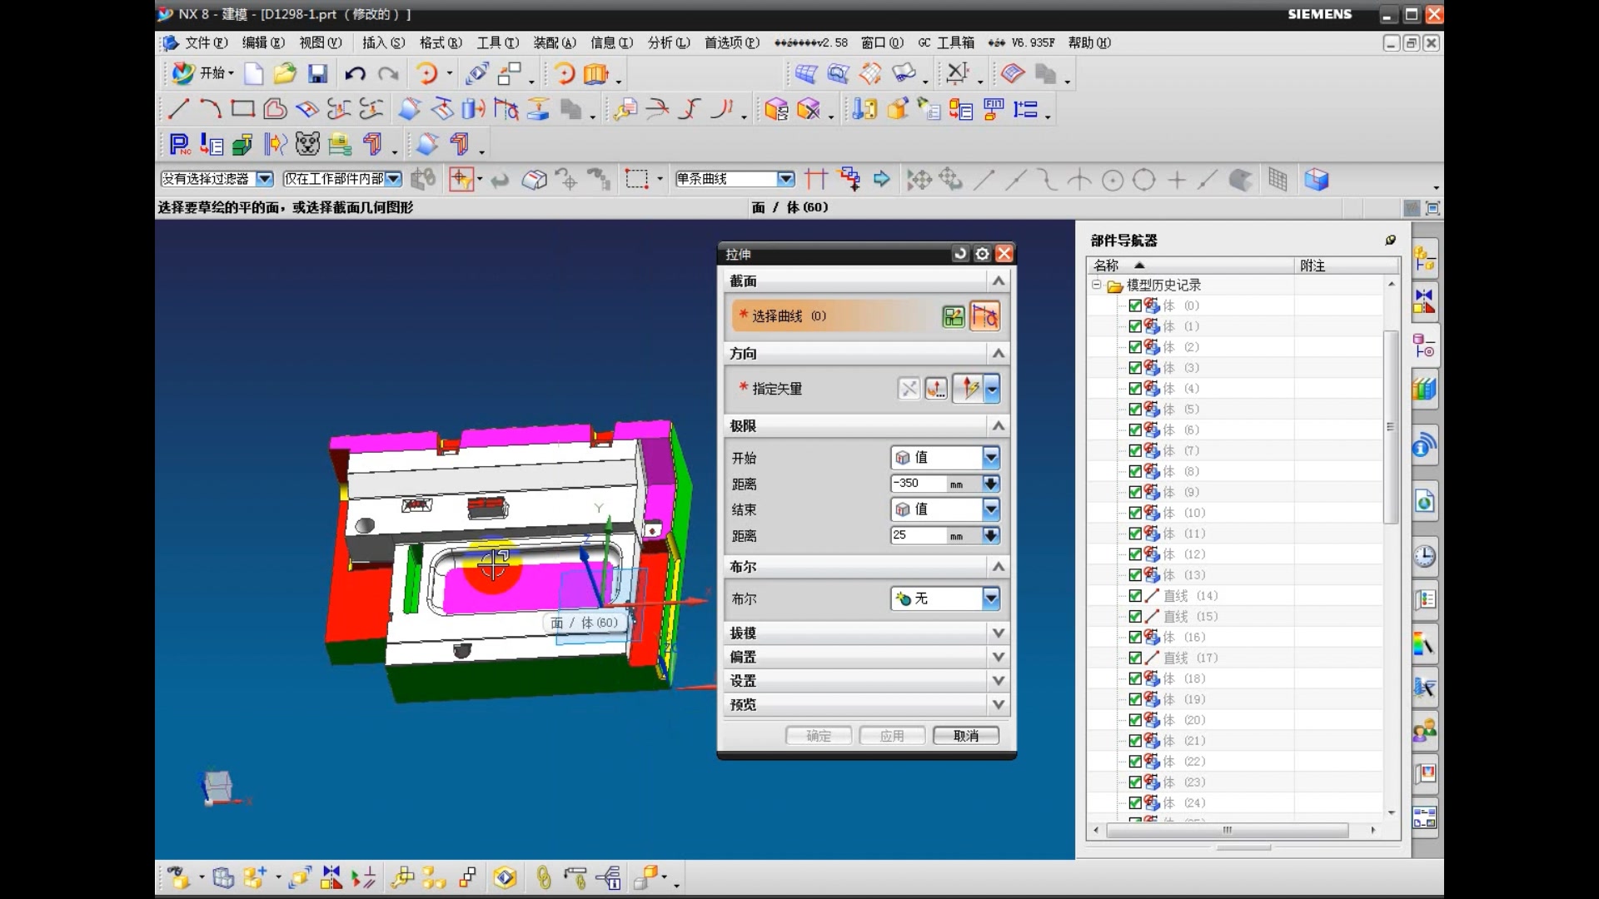Open the 分析 menu
The image size is (1599, 899).
click(x=668, y=42)
